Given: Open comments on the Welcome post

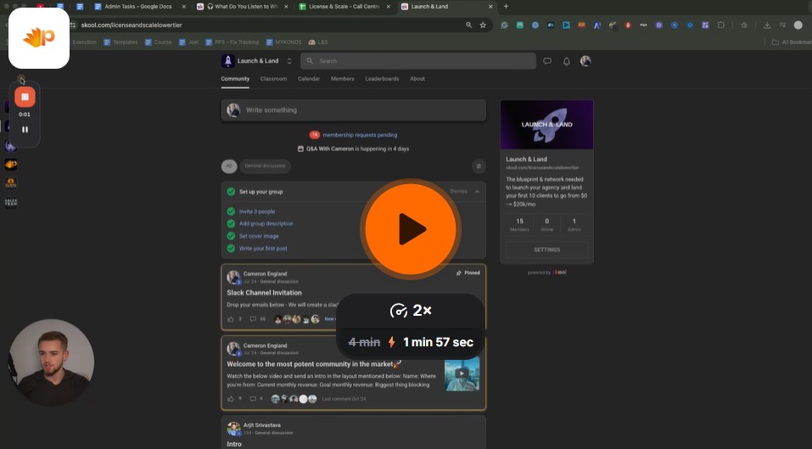Looking at the screenshot, I should (253, 398).
